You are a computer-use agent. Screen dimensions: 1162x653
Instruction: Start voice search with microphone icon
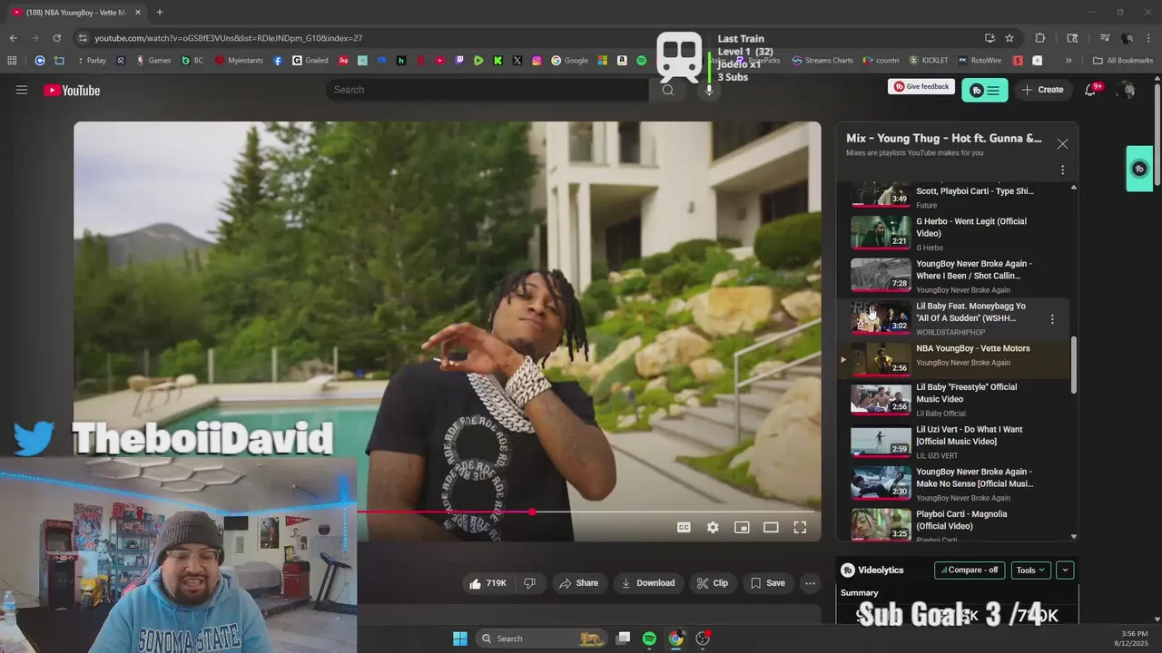point(709,90)
